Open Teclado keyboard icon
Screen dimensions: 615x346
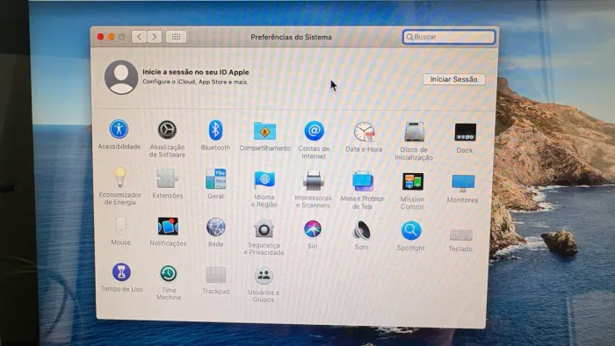[x=461, y=235]
